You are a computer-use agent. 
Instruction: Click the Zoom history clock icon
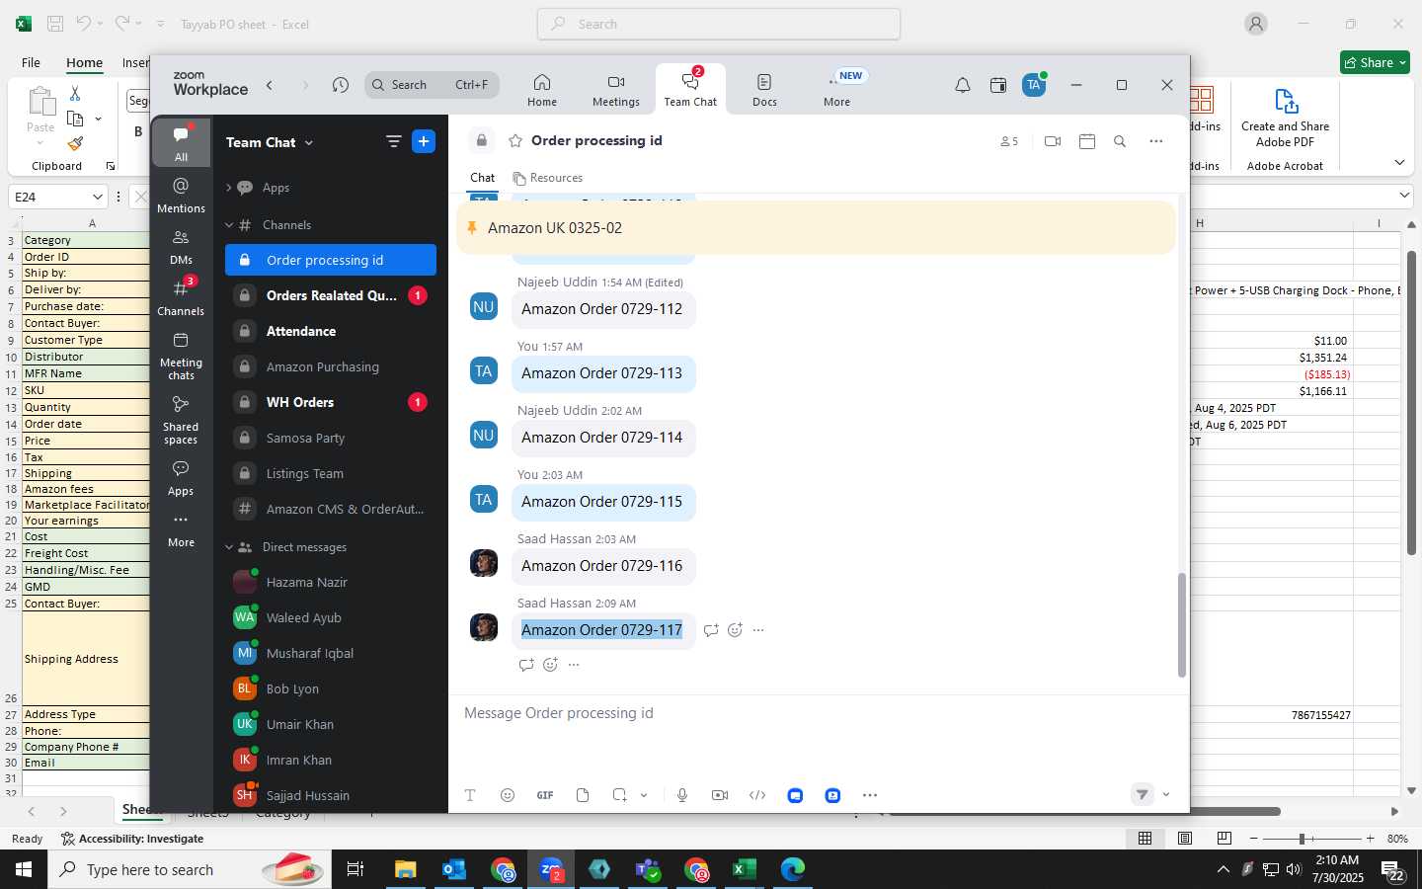[341, 85]
